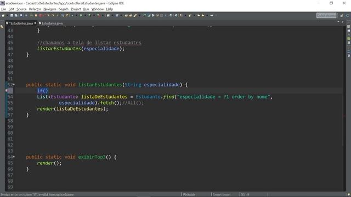Click the Coverage launch icon
Screen dimensions: 351x197
[x=89, y=15]
